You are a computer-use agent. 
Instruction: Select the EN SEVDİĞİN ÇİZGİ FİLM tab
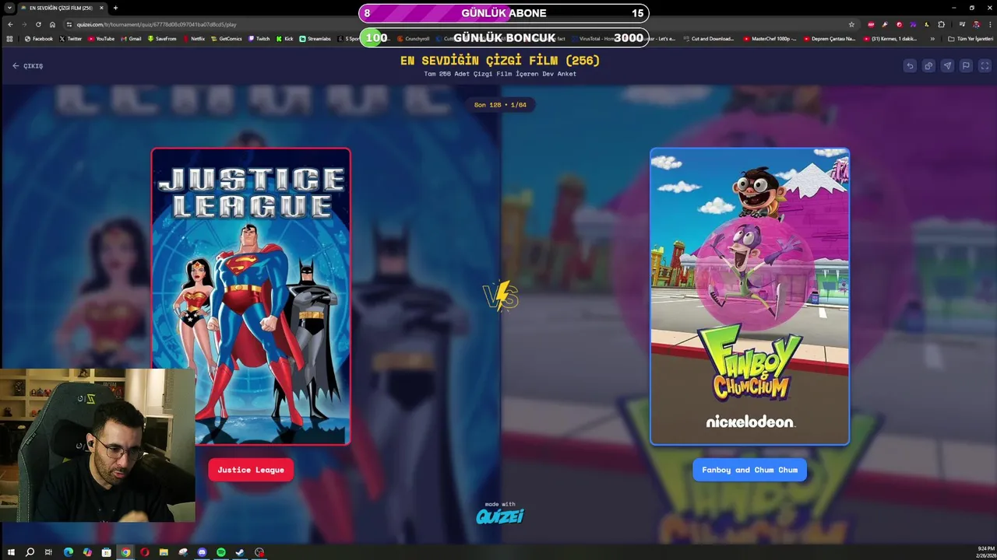(x=61, y=8)
